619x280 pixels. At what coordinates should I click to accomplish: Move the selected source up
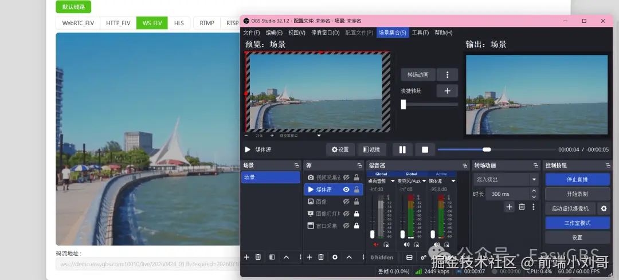pyautogui.click(x=349, y=257)
